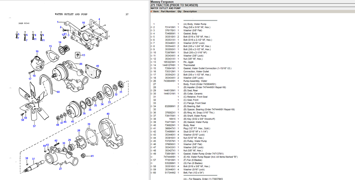The width and height of the screenshot is (355, 180).
Task: Click the '275 TRACTOR (PRIOR TO 9A349239)' title
Action: (x=174, y=5)
